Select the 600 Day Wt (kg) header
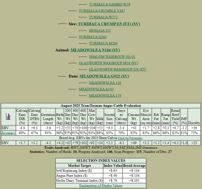Screen dimensions: 202x189 click(83, 117)
